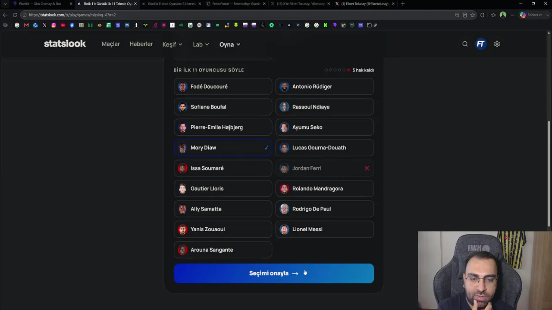
Task: Open the Instagram bookmark icon
Action: 53,25
